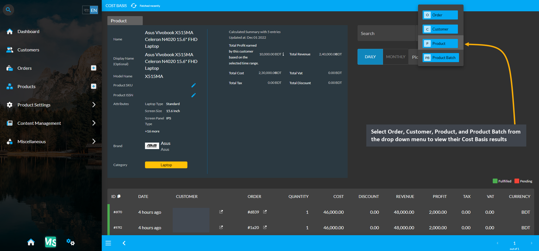Show +16 more attributes

pyautogui.click(x=152, y=131)
